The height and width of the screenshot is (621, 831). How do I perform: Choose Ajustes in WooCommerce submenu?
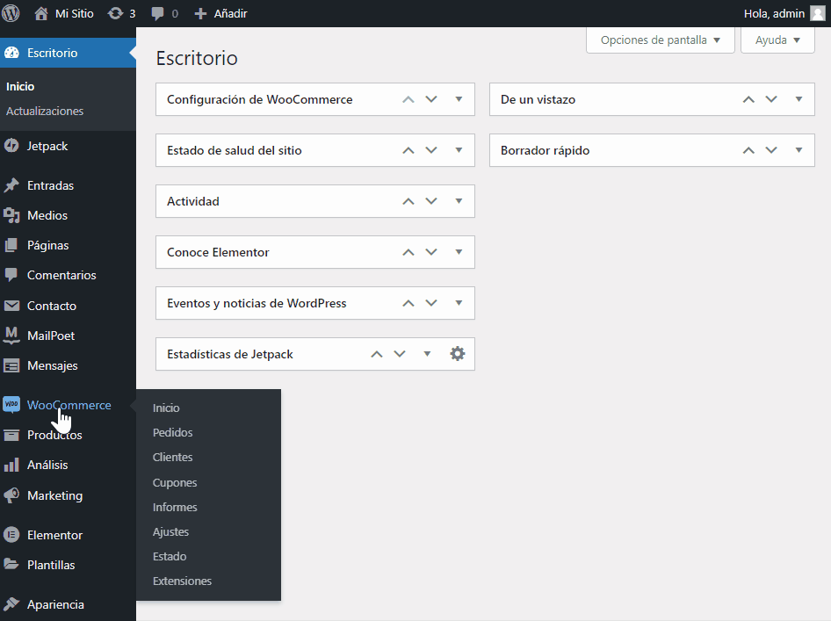click(x=170, y=532)
